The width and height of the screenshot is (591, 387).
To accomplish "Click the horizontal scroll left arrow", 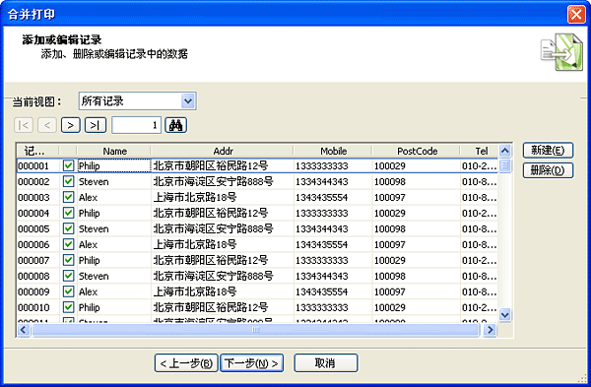I will pos(24,330).
